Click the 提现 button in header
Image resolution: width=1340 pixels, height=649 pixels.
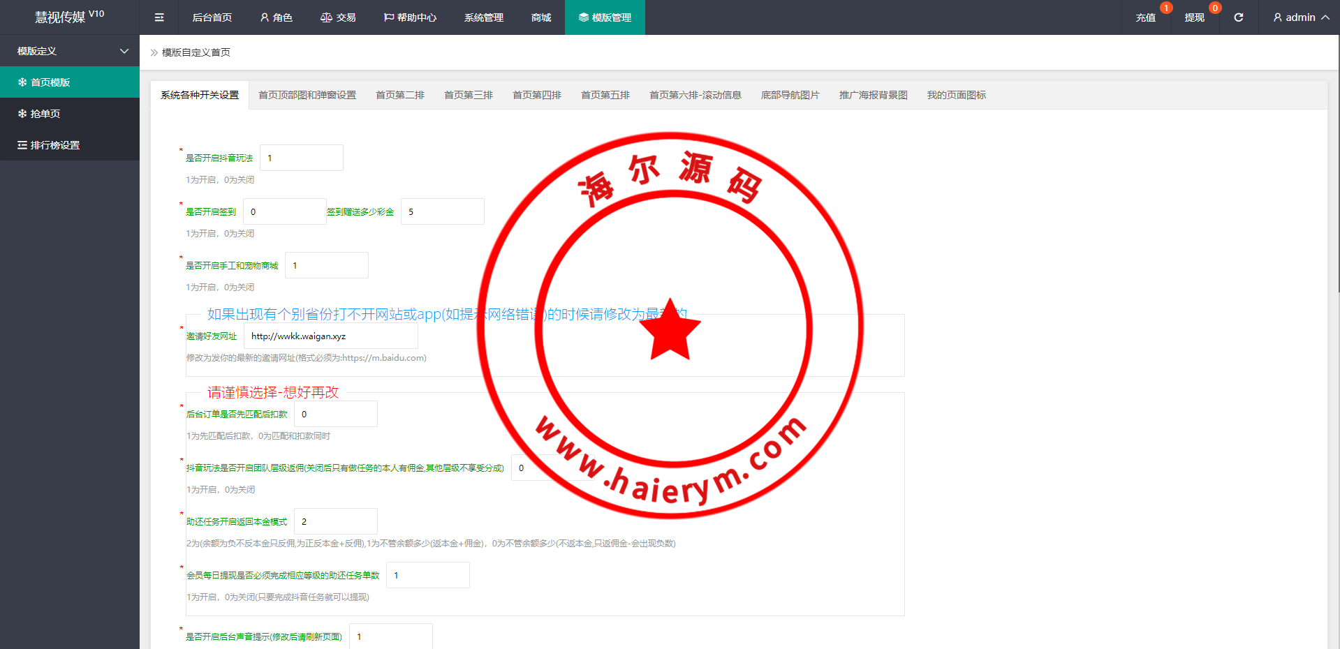[1194, 17]
